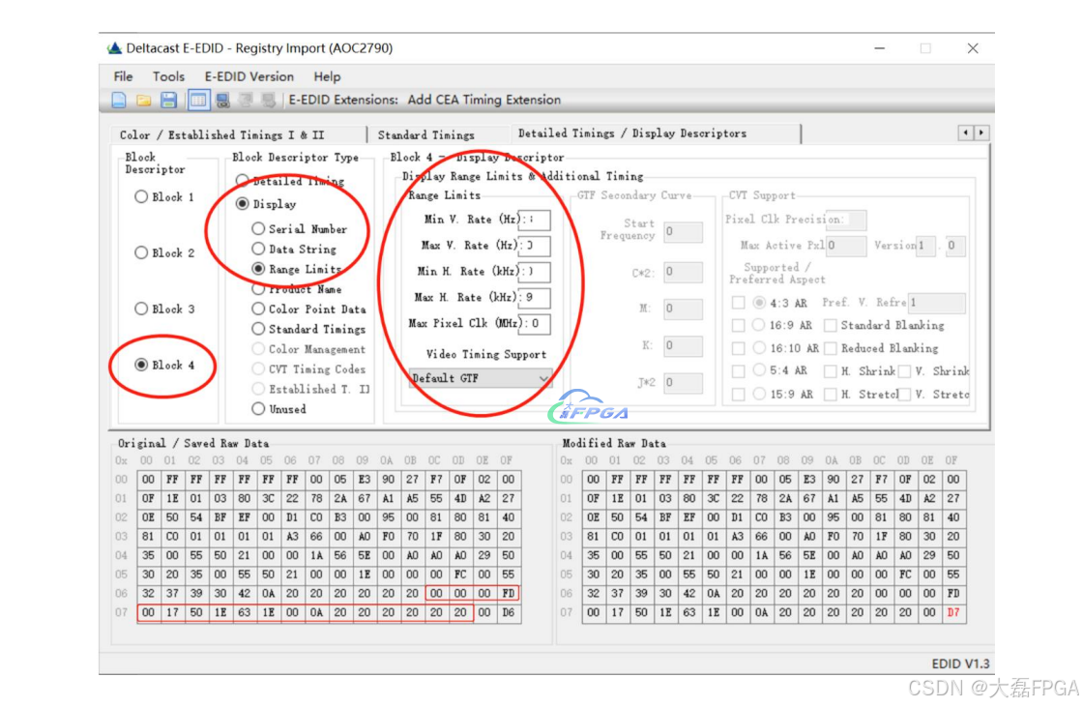Select the Block 3 radio button
This screenshot has width=1083, height=707.
(141, 309)
